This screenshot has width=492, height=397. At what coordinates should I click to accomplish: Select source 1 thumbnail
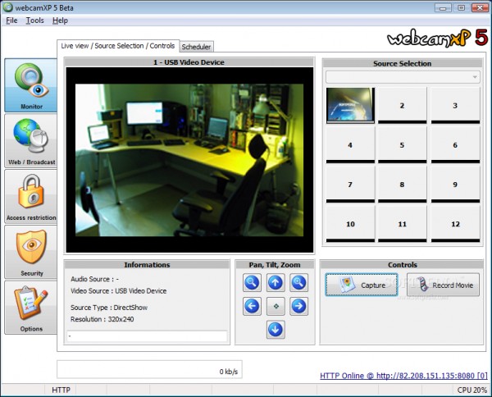(350, 105)
